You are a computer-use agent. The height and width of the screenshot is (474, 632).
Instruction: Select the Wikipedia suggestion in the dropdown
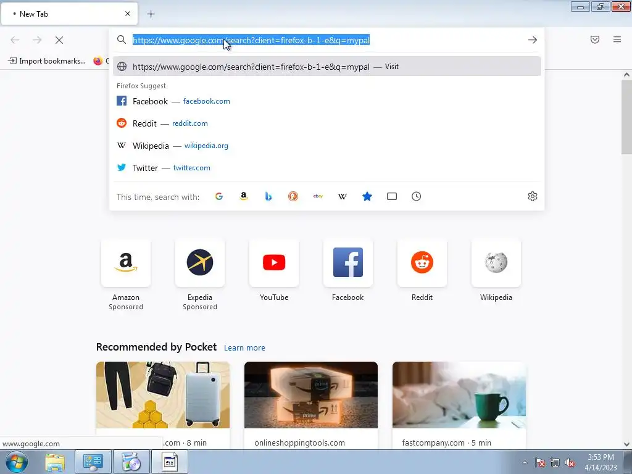[x=327, y=146]
